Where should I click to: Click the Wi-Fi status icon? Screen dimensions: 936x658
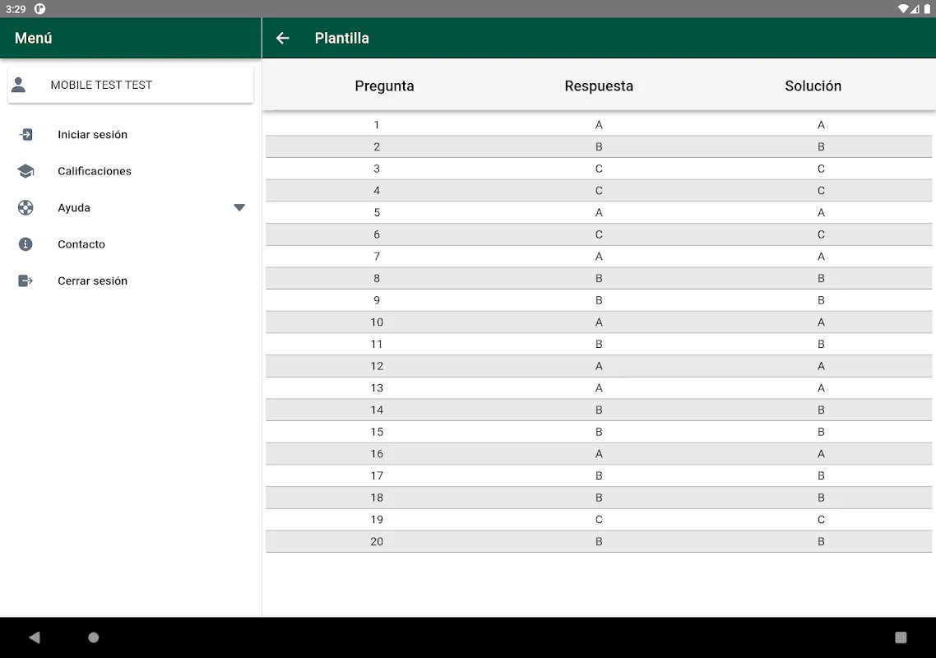[904, 9]
